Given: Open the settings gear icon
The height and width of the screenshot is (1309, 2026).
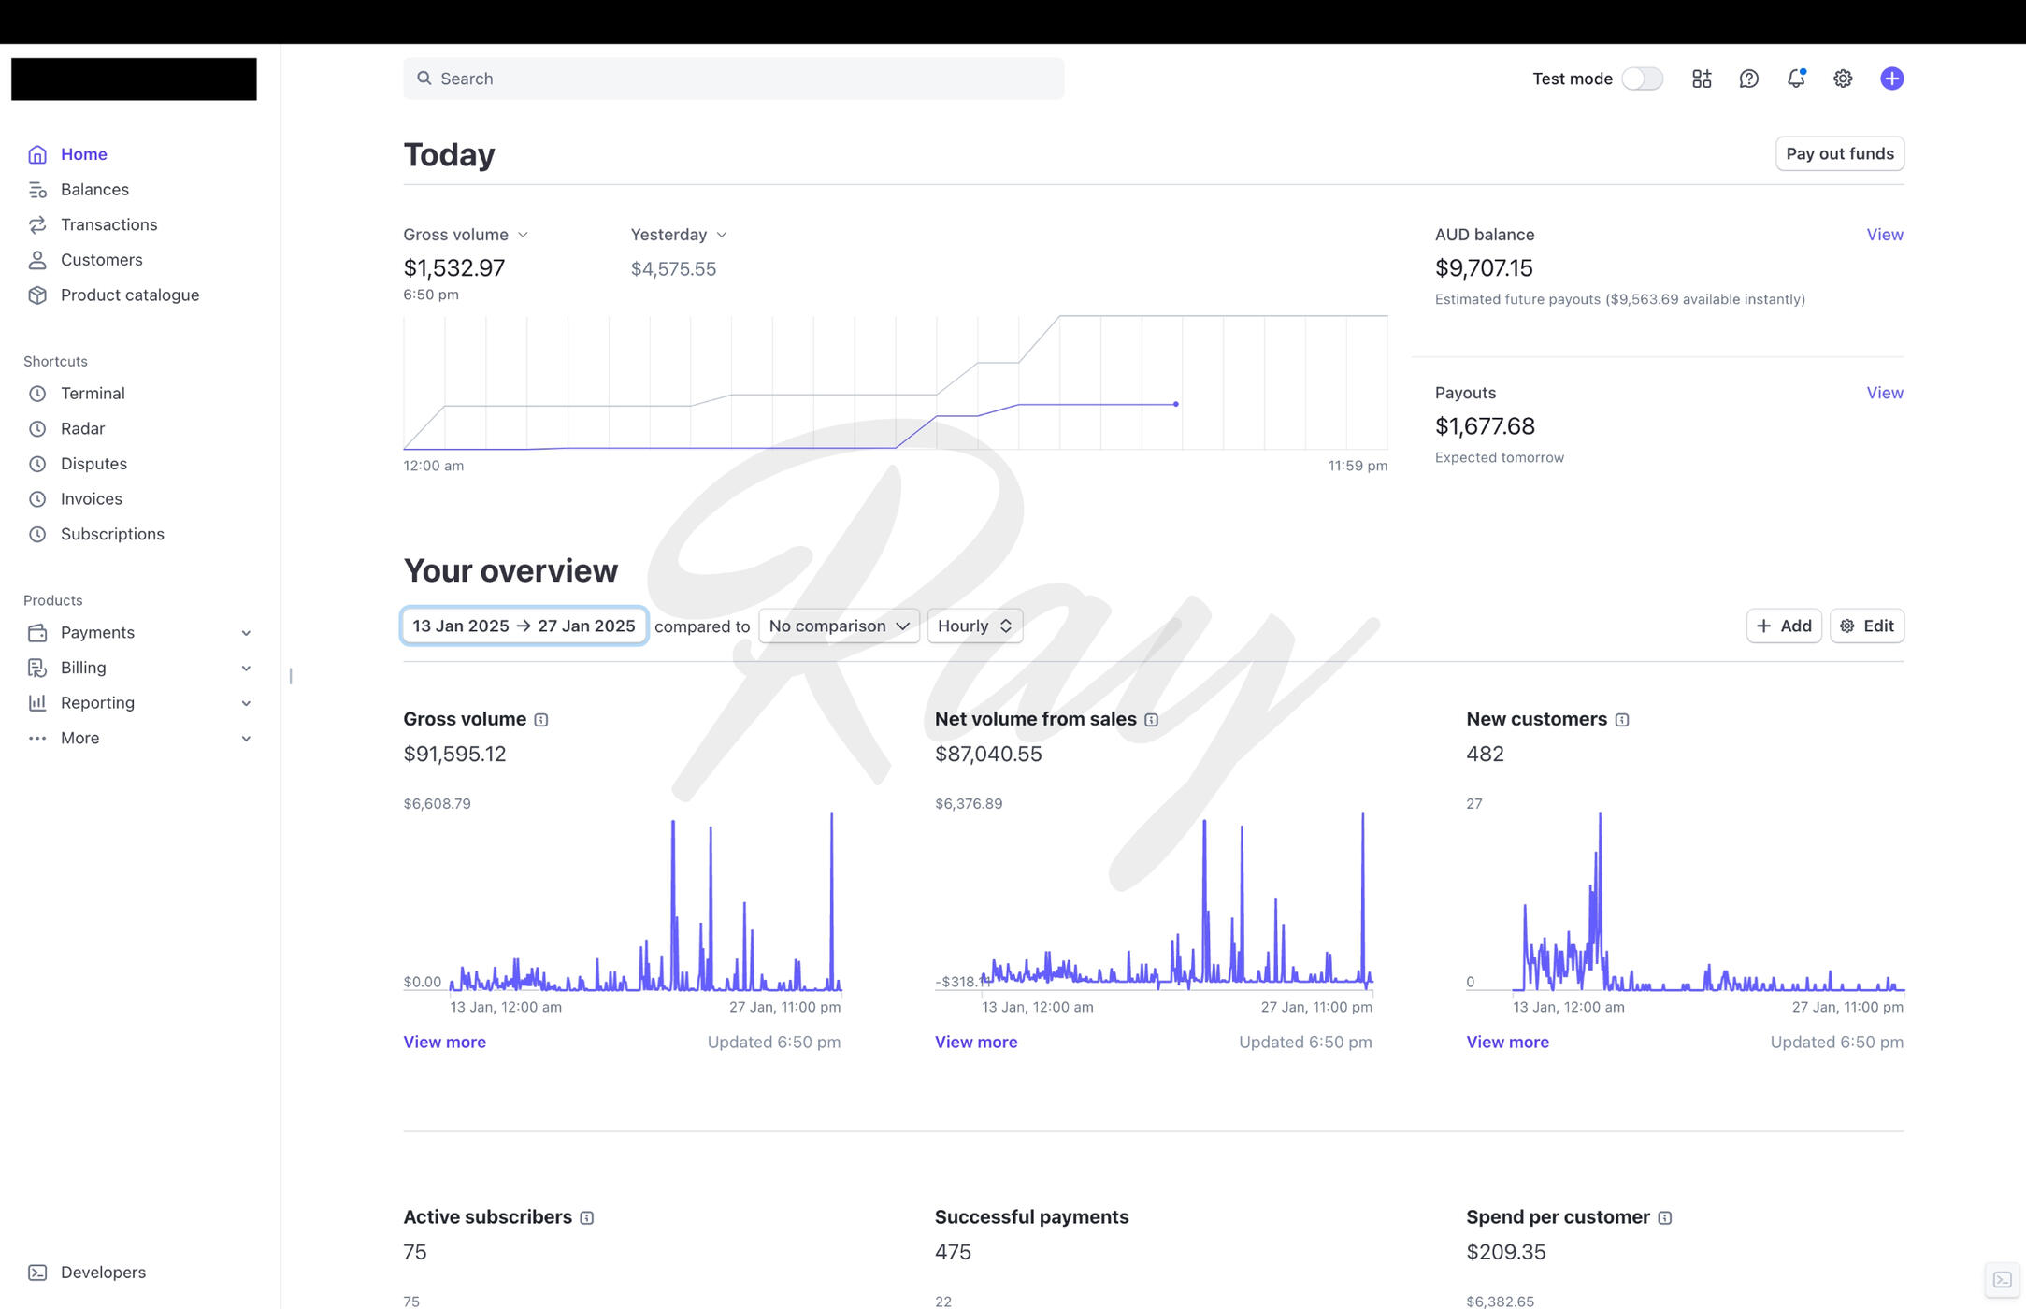Looking at the screenshot, I should click(x=1842, y=79).
